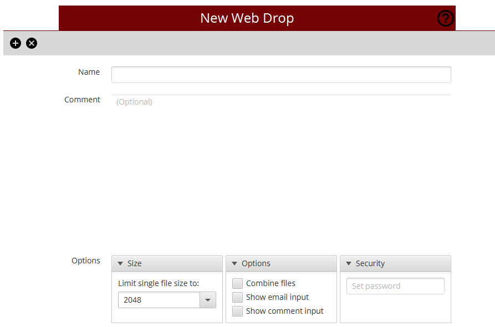Collapse the Security panel triangle

click(x=349, y=263)
